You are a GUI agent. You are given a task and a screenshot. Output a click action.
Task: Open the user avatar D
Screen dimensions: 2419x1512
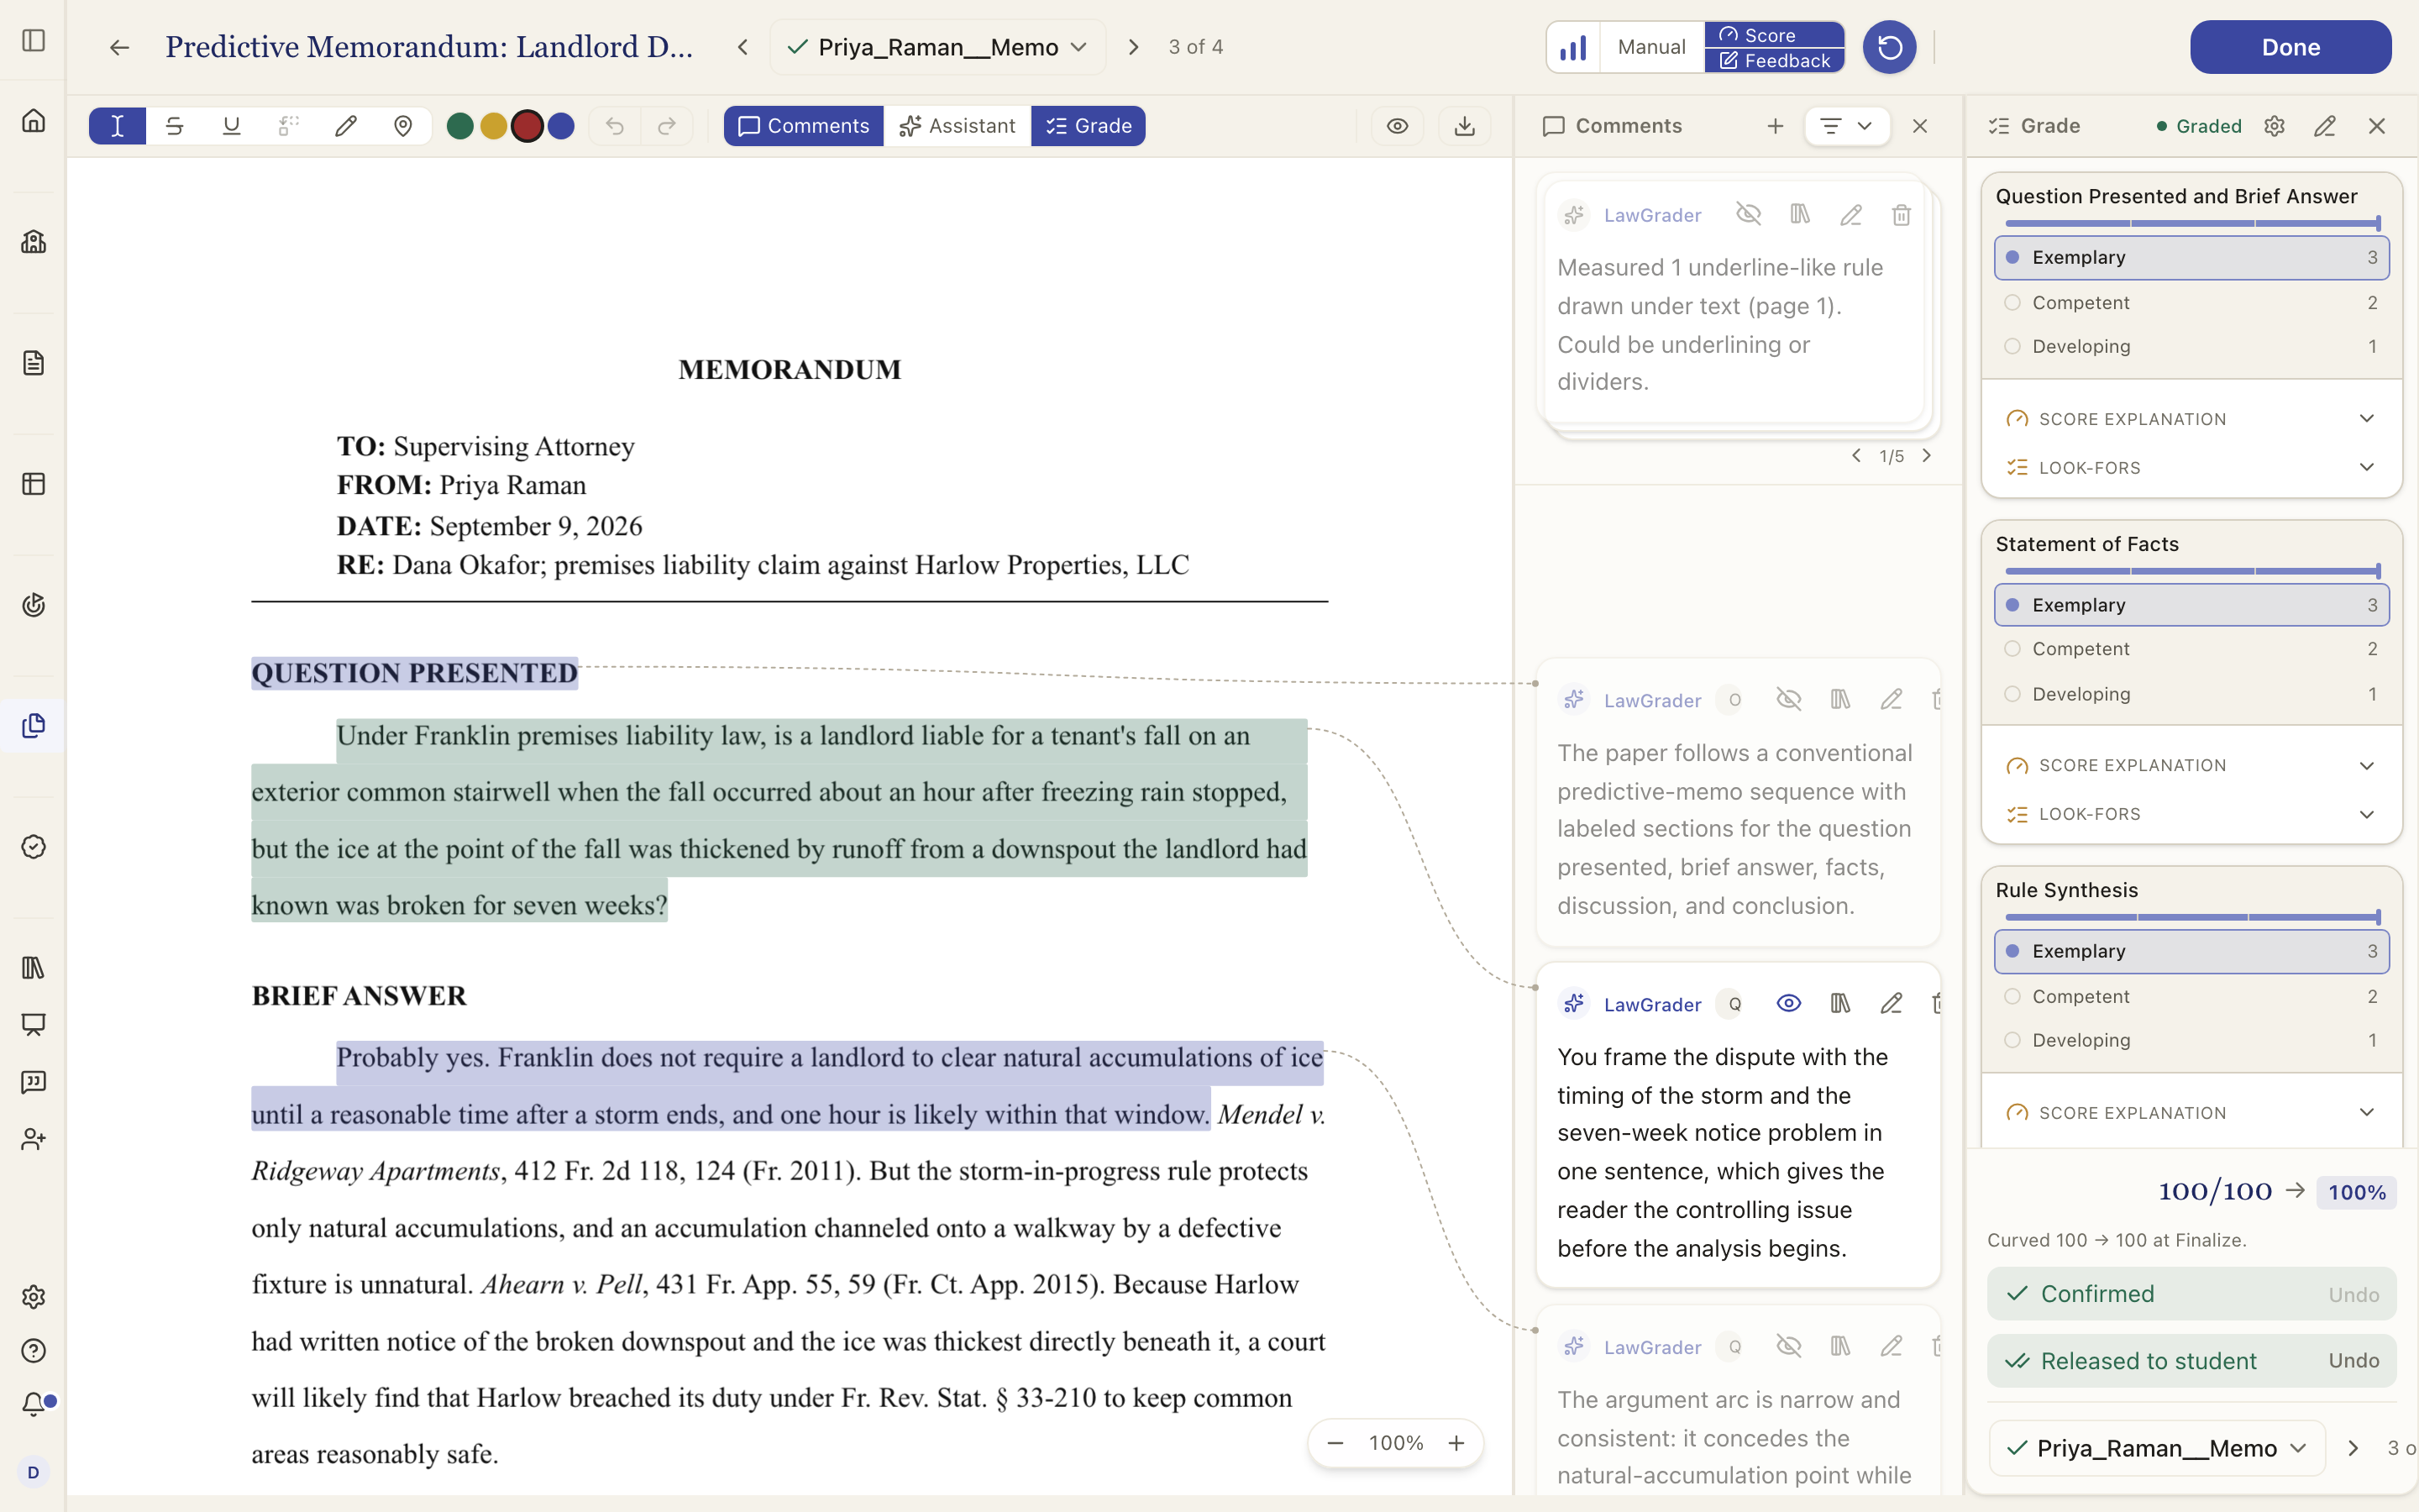(x=33, y=1472)
